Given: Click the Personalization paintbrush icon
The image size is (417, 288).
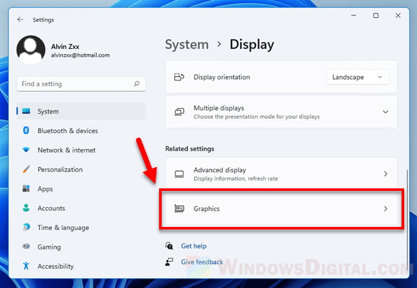Looking at the screenshot, I should 26,169.
